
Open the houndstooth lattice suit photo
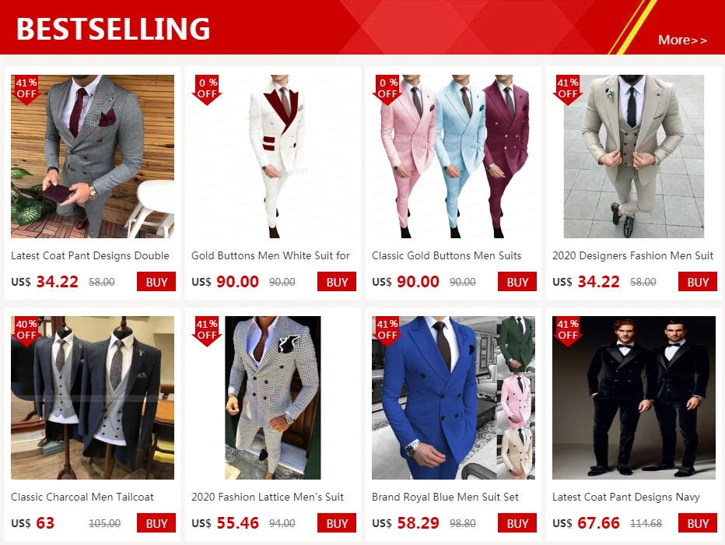[x=273, y=398]
